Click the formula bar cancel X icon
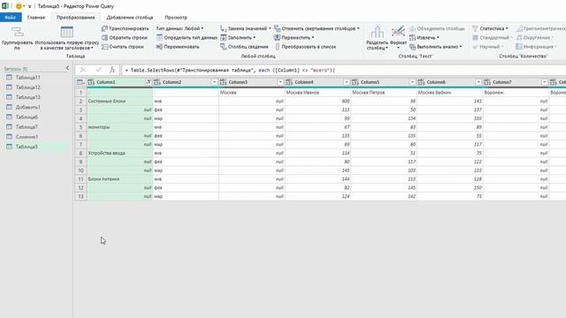This screenshot has width=566, height=318. [x=83, y=70]
